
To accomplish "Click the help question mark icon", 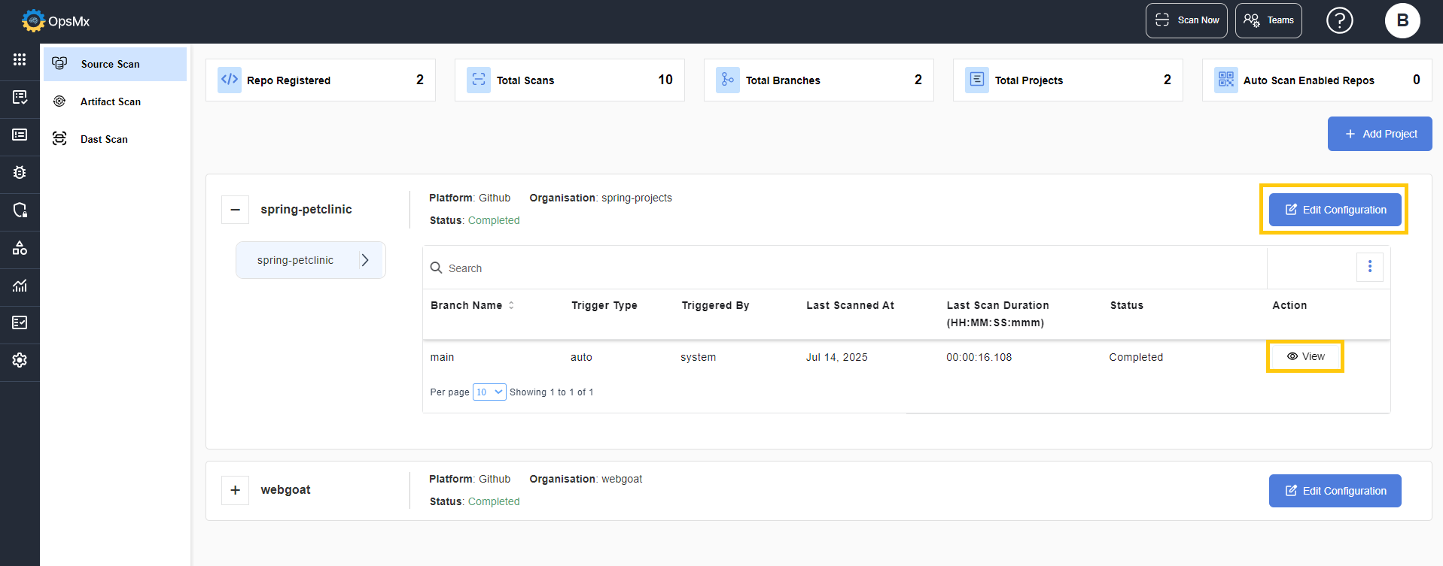I will coord(1339,20).
